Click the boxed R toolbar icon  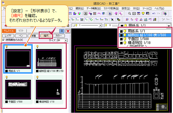[110, 14]
